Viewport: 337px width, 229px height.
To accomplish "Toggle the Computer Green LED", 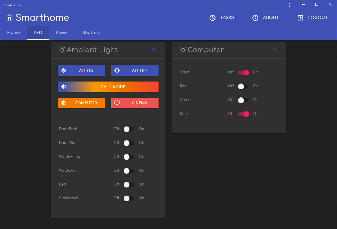I will click(243, 100).
